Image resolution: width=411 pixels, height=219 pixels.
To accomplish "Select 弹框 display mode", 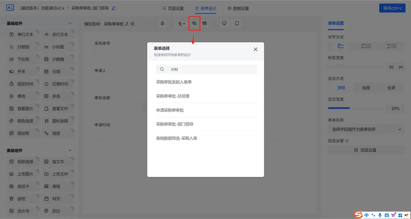I will point(341,87).
